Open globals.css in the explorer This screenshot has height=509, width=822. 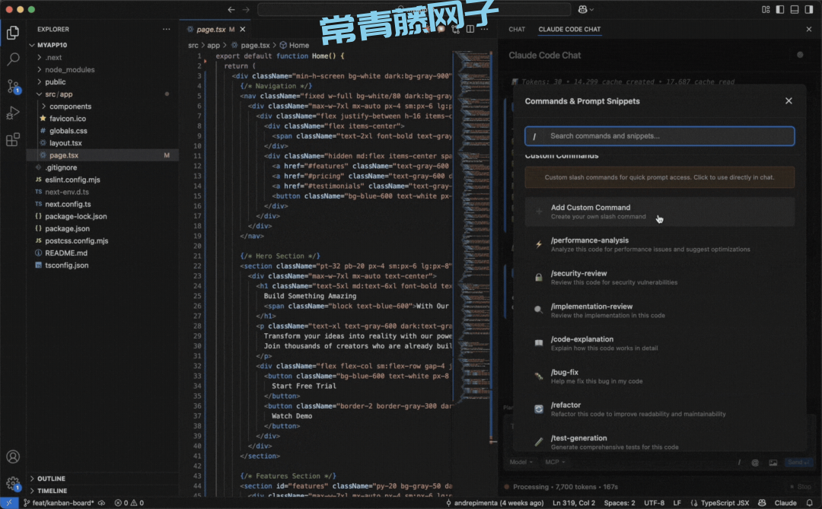[68, 131]
